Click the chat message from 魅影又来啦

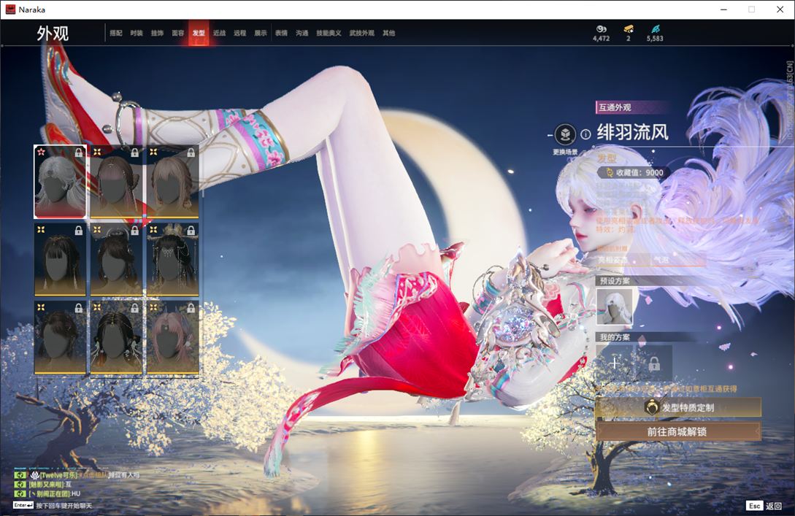tap(50, 484)
